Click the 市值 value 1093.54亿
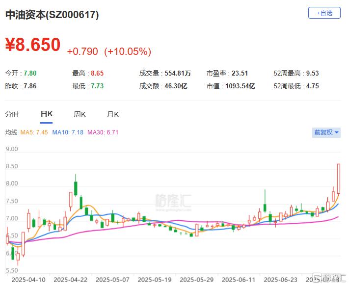Screen dimensions: 349x286 (240, 86)
